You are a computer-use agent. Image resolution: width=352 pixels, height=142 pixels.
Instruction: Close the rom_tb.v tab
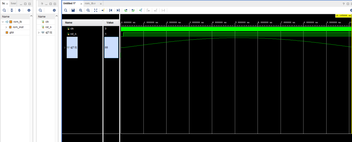(x=101, y=4)
